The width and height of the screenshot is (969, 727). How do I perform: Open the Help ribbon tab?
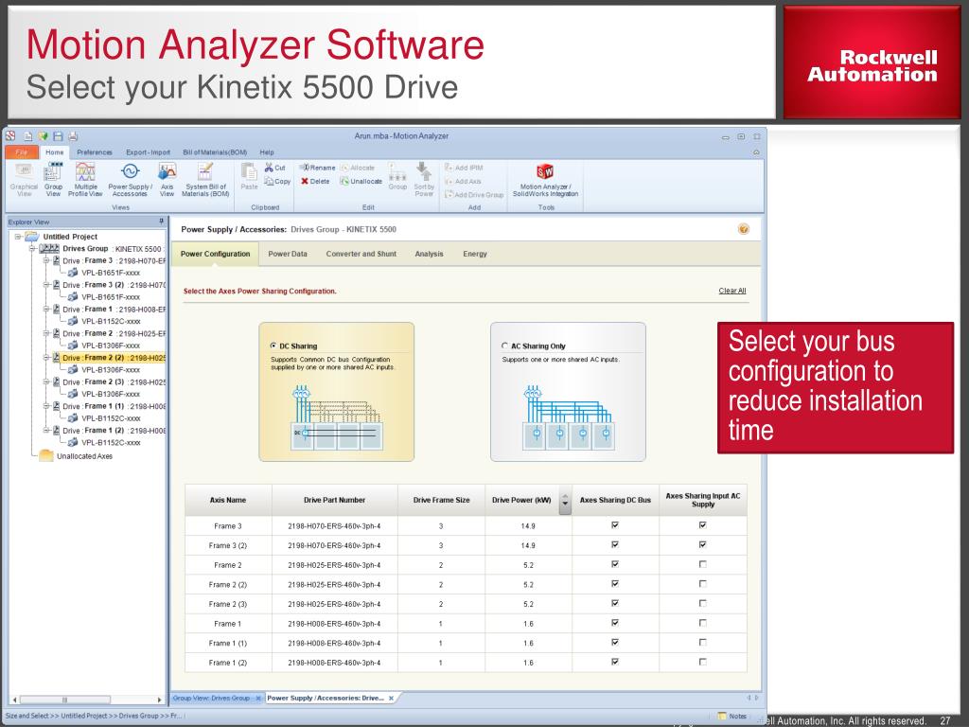click(x=267, y=152)
